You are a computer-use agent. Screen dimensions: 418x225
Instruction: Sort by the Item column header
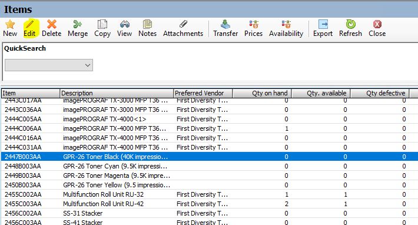pos(31,93)
